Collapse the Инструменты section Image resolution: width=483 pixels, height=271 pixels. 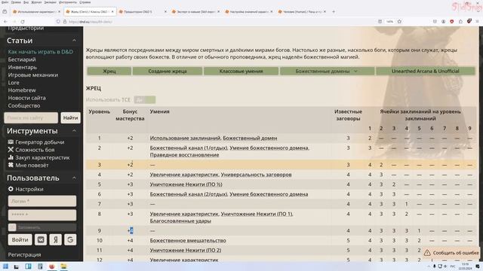[74, 131]
